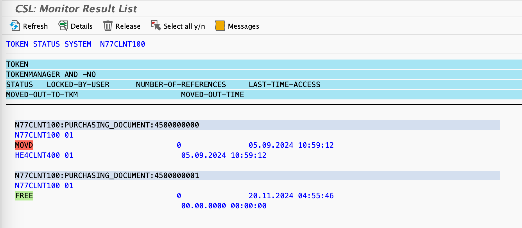The image size is (522, 228).
Task: Select token PURCHASING_DOCUMENT:4500000000 row
Action: (107, 125)
